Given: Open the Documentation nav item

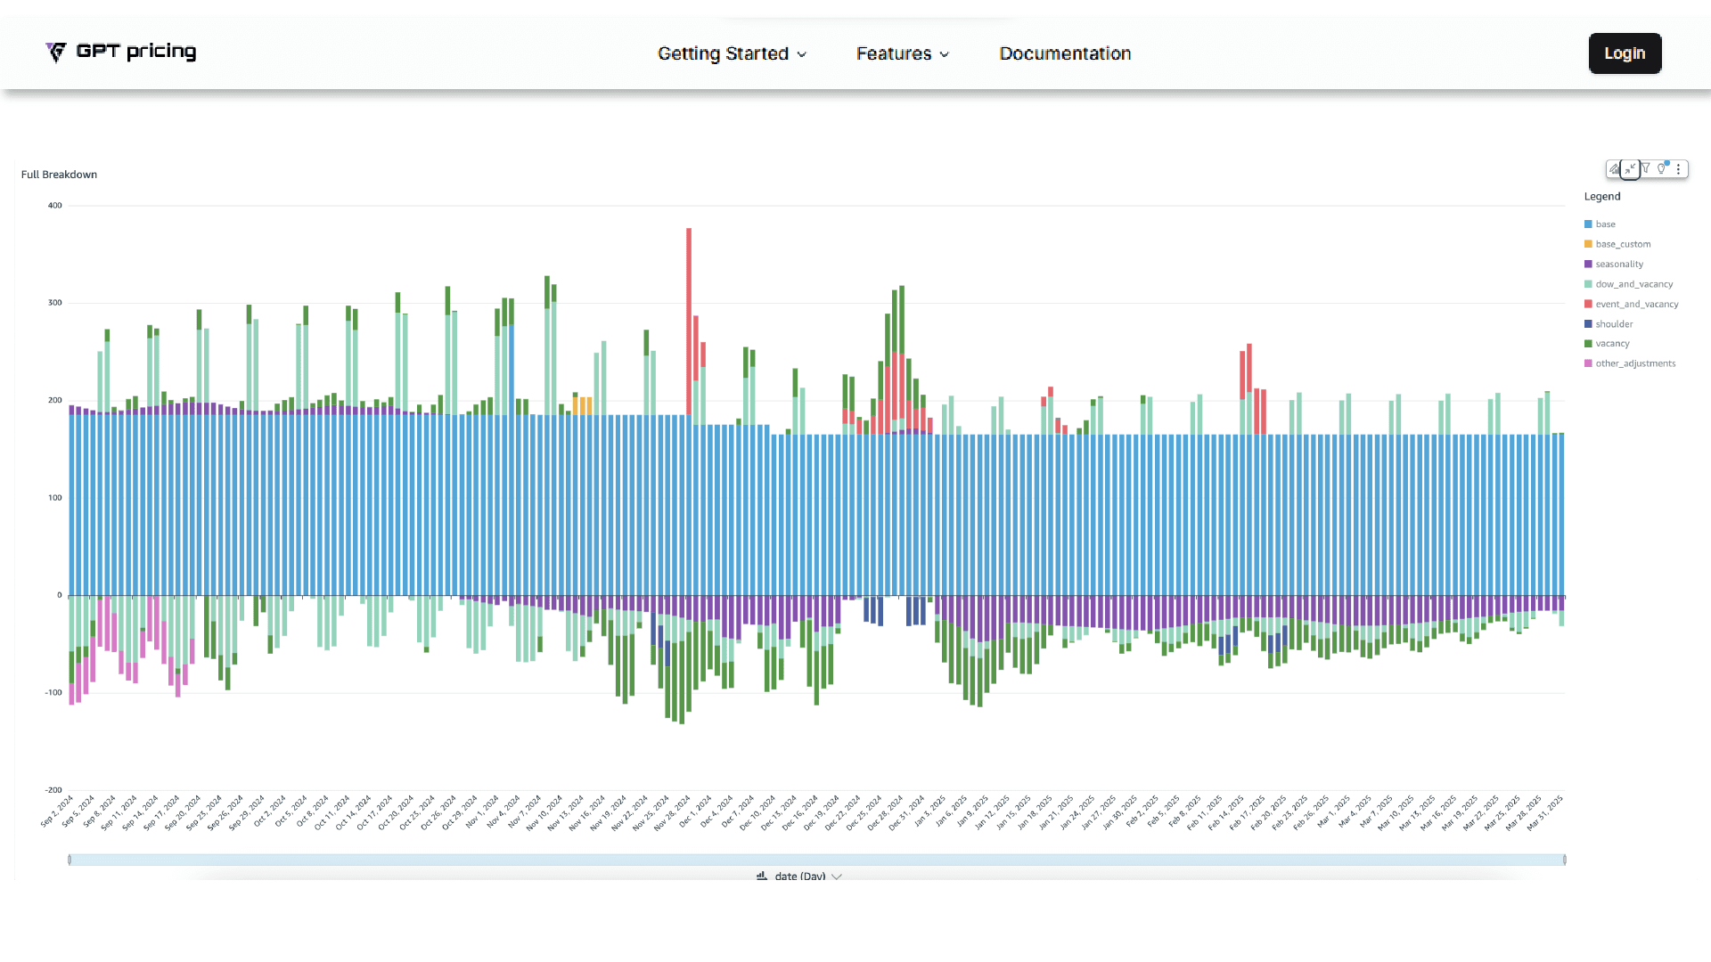Looking at the screenshot, I should pos(1065,53).
